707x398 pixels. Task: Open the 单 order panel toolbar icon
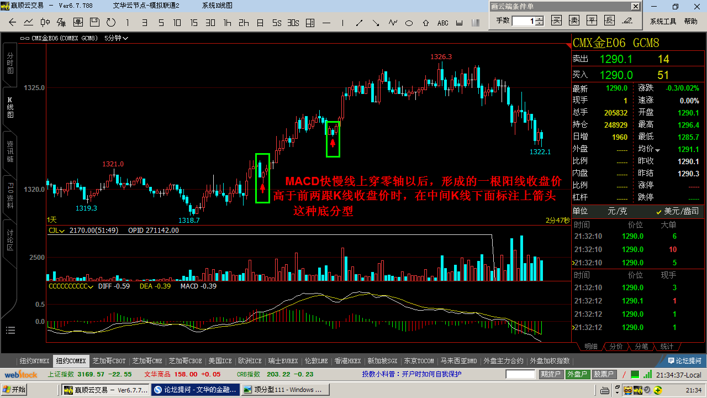(x=78, y=23)
